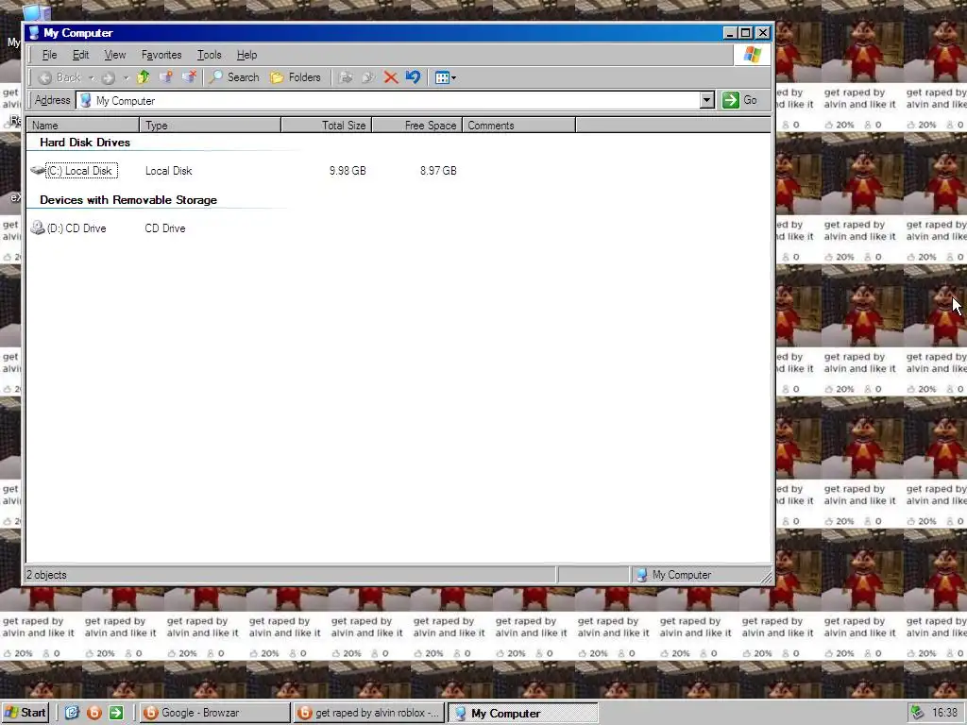Click the Address bar field
967x725 pixels.
click(395, 100)
